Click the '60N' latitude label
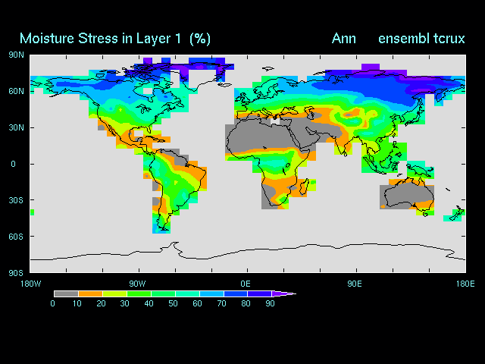 coord(16,91)
